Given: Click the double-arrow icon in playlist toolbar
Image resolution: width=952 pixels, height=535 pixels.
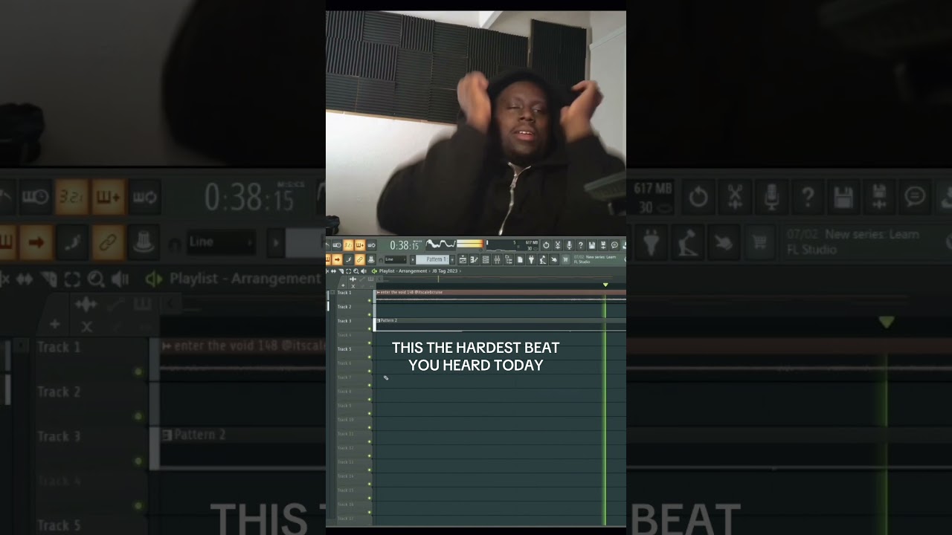Looking at the screenshot, I should (333, 271).
